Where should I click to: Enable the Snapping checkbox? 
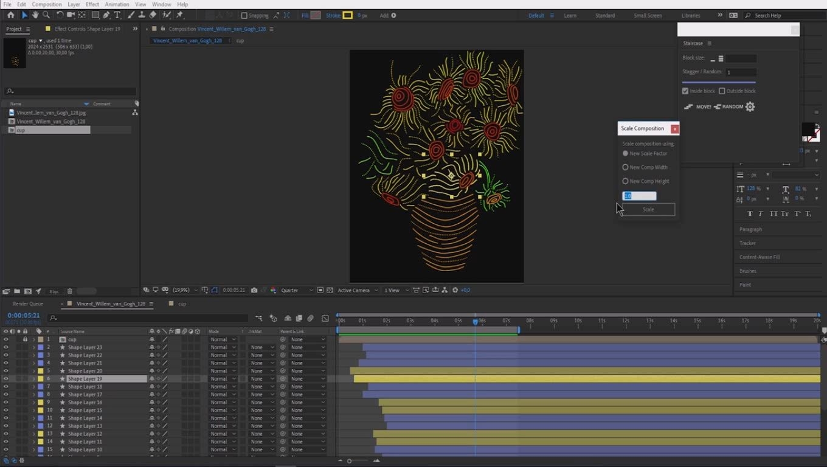click(244, 16)
